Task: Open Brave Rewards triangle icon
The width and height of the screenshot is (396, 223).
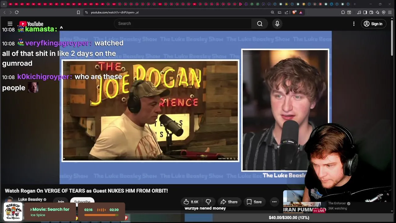Action: pos(301,12)
